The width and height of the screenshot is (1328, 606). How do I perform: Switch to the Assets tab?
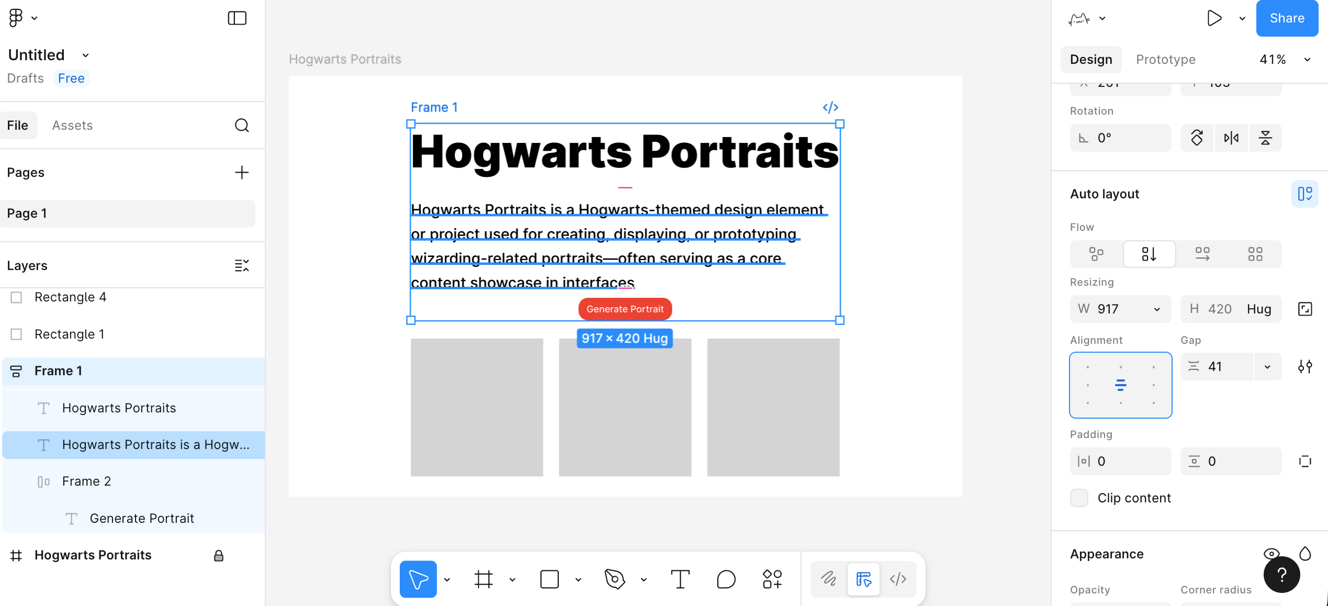72,125
